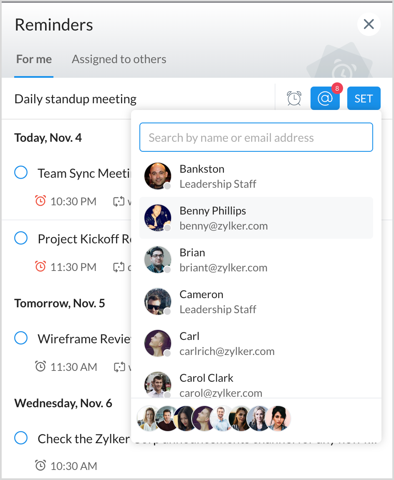
Task: Close the Reminders panel
Action: pos(369,25)
